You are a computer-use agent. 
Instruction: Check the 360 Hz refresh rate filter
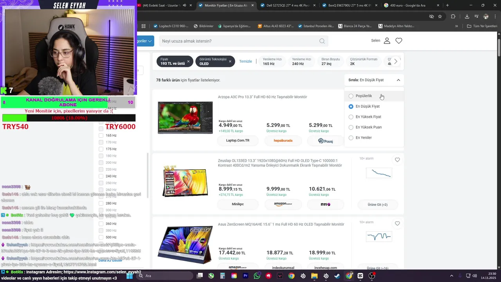pos(101,224)
